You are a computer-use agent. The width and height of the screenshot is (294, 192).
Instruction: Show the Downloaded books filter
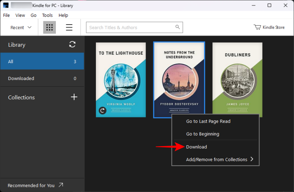21,78
